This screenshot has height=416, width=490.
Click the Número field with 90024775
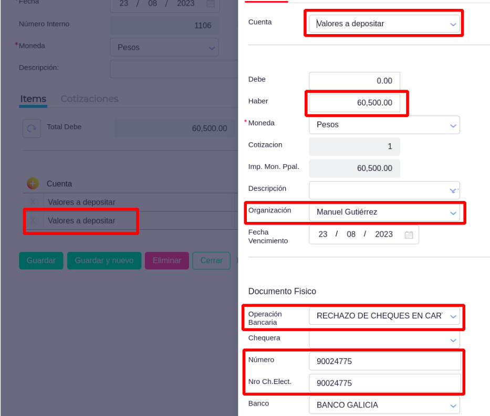384,361
